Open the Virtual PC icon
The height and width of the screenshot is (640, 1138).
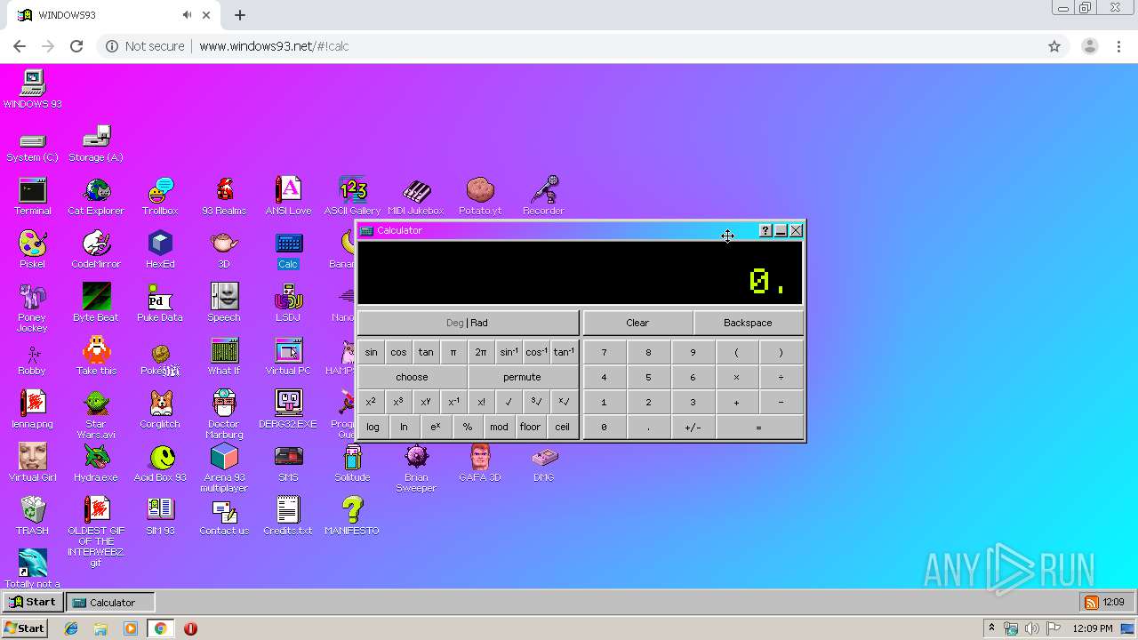[x=288, y=356]
